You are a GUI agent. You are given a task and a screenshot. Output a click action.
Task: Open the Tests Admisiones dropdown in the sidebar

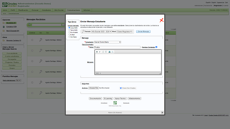(18, 80)
